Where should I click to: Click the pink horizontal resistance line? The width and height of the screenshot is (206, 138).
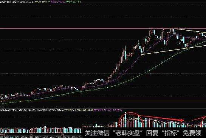click(x=103, y=28)
